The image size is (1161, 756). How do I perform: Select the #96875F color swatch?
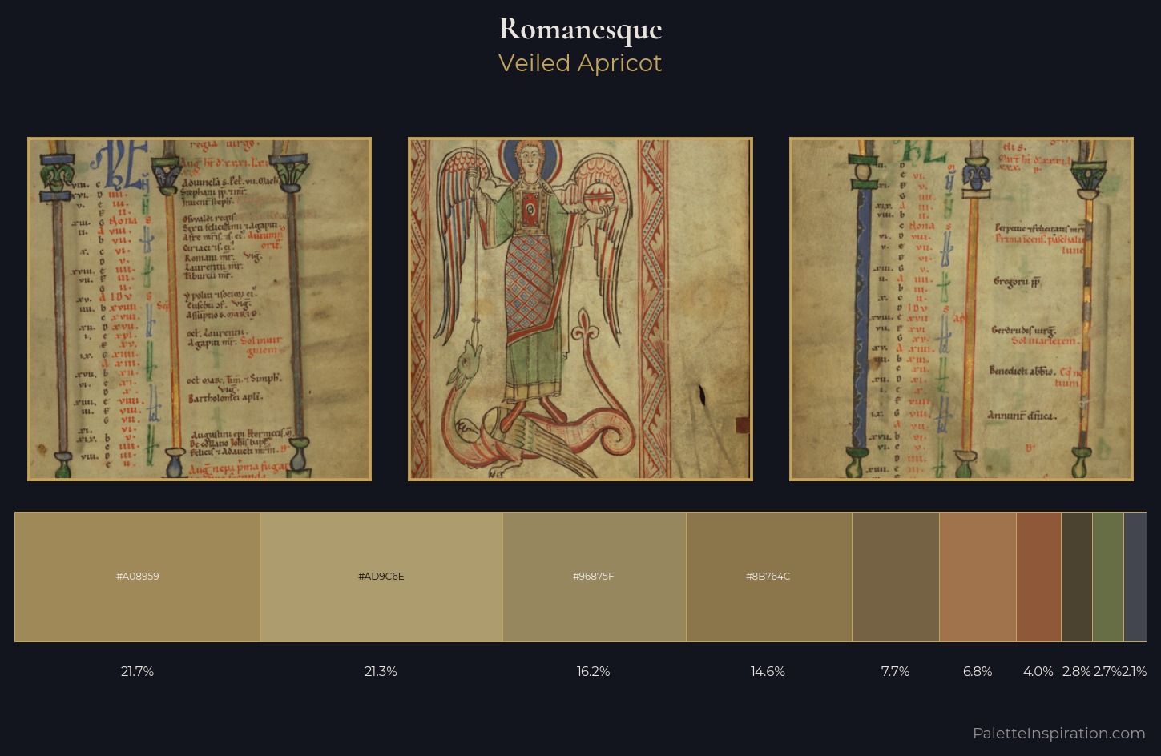pyautogui.click(x=595, y=577)
